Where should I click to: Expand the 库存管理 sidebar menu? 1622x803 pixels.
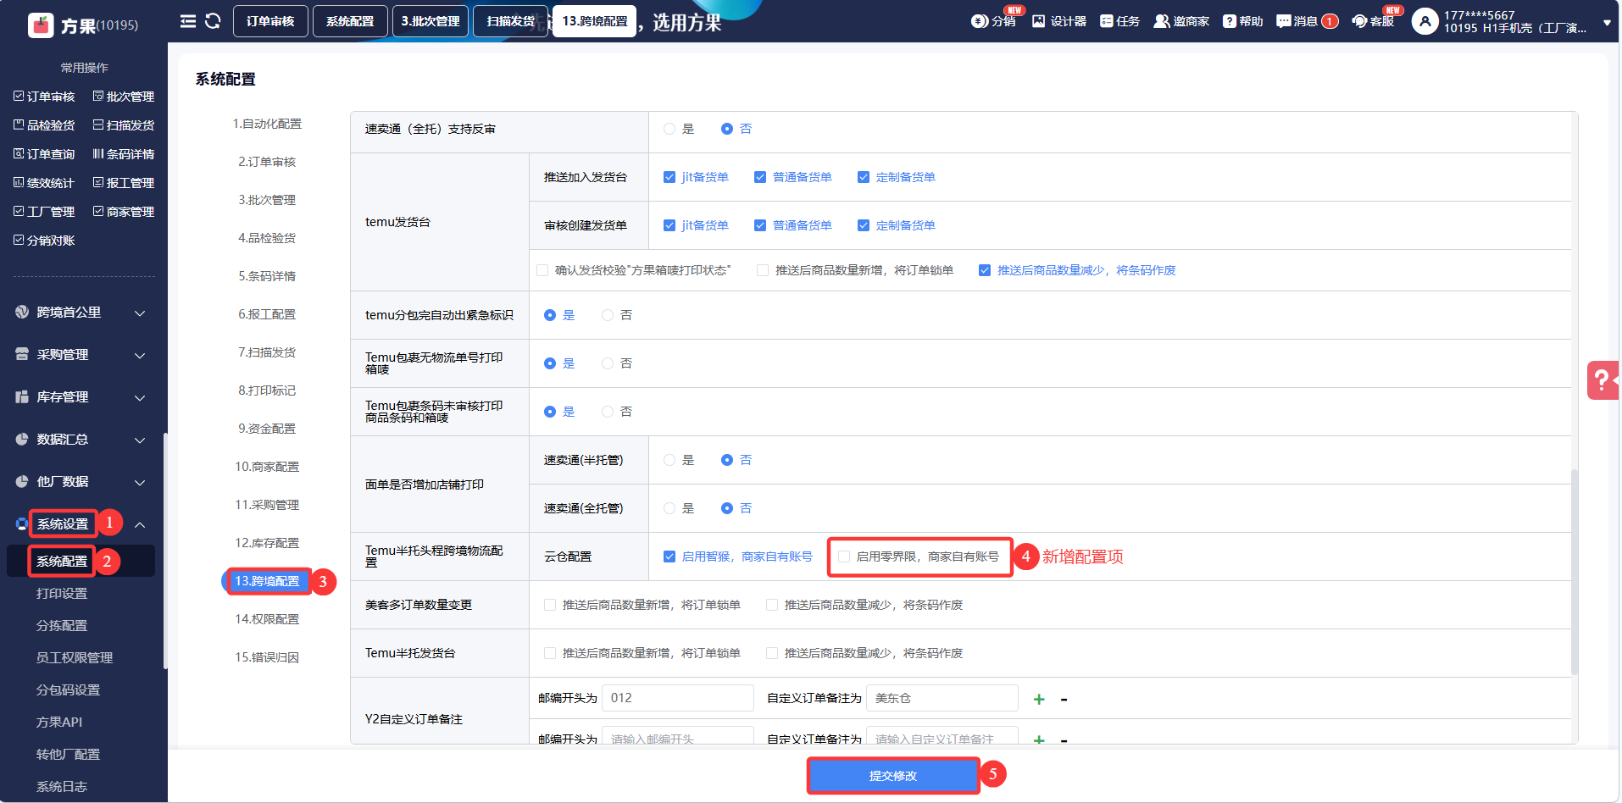pyautogui.click(x=81, y=397)
